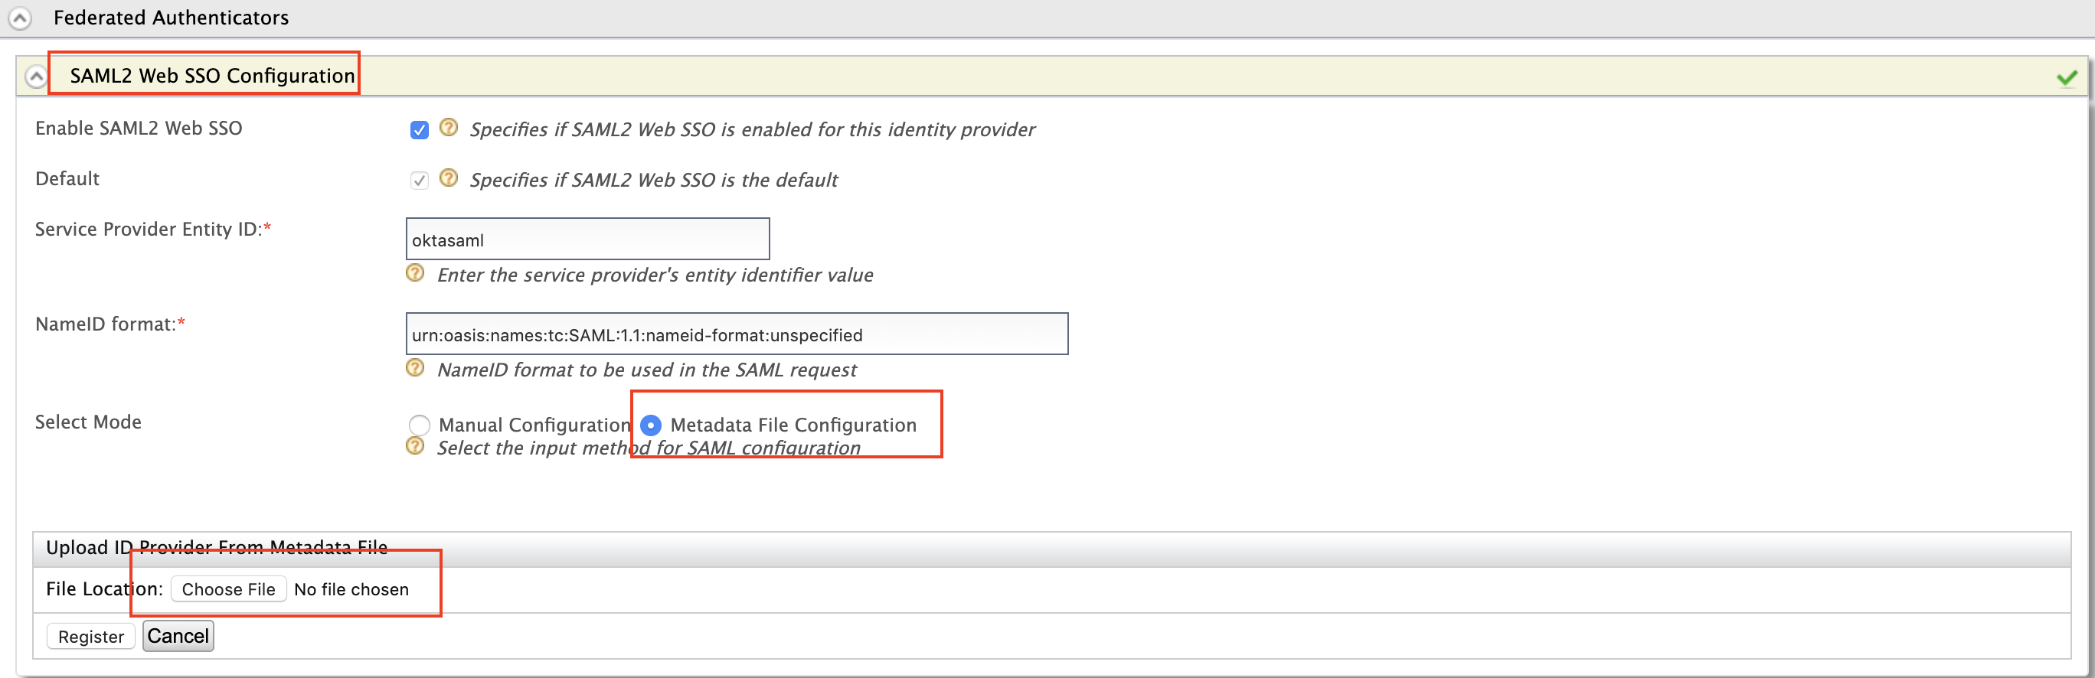2095x678 pixels.
Task: Click help icon beside the Default checkbox
Action: point(448,178)
